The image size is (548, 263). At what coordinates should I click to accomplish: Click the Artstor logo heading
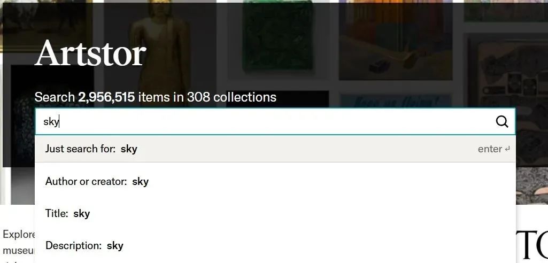coord(90,52)
